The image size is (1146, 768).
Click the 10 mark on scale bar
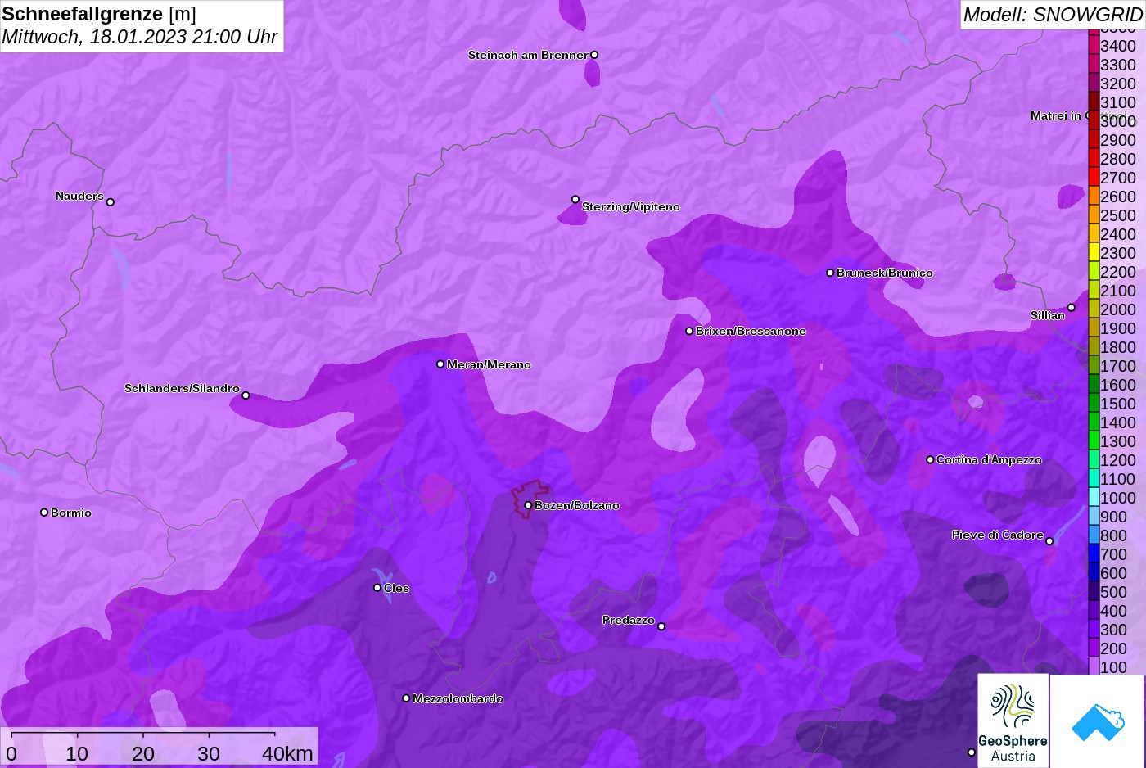77,753
